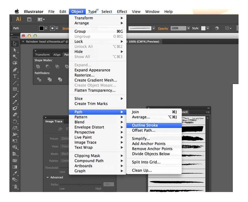
Task: Choose the Gradient tool
Action: click(15, 167)
